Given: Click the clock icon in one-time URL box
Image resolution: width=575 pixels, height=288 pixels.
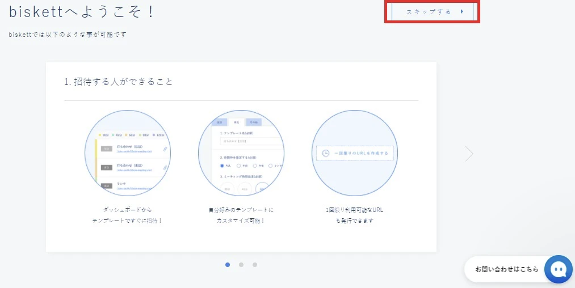Looking at the screenshot, I should click(x=326, y=153).
